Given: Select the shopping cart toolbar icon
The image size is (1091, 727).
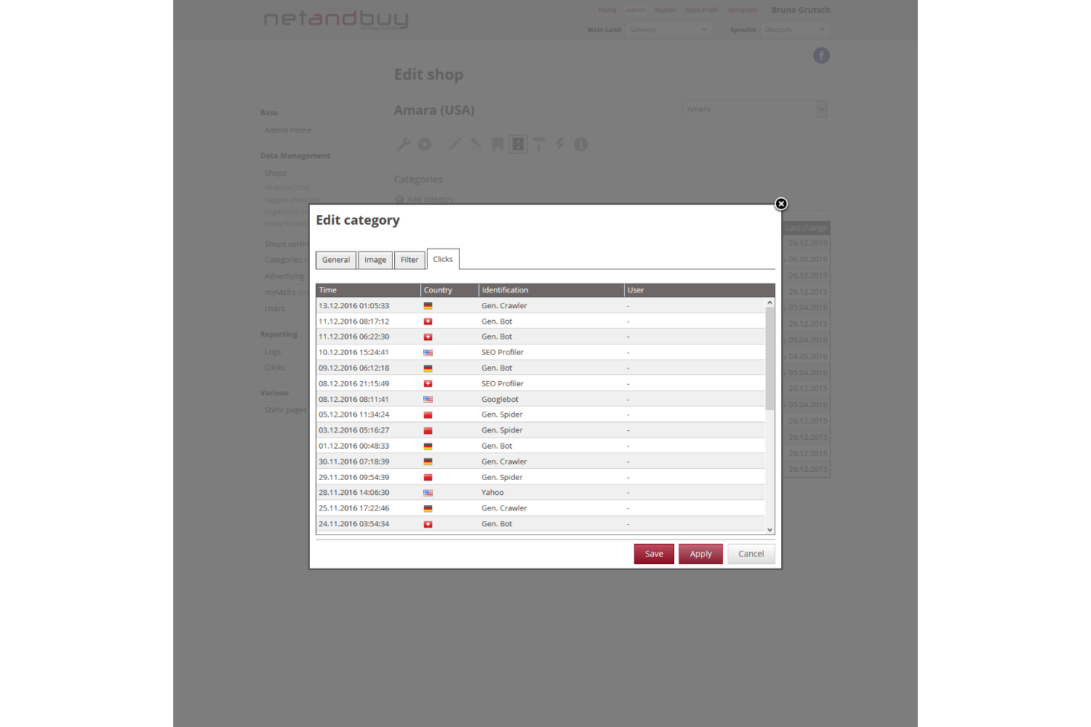Looking at the screenshot, I should point(497,144).
